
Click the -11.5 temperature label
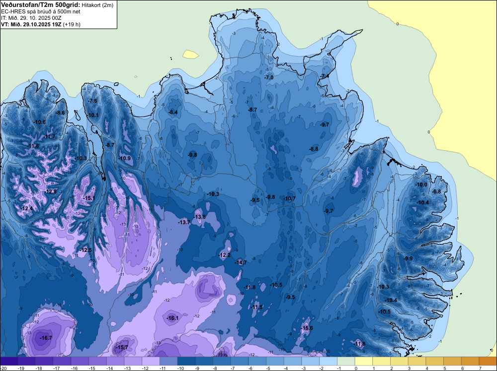point(257,307)
